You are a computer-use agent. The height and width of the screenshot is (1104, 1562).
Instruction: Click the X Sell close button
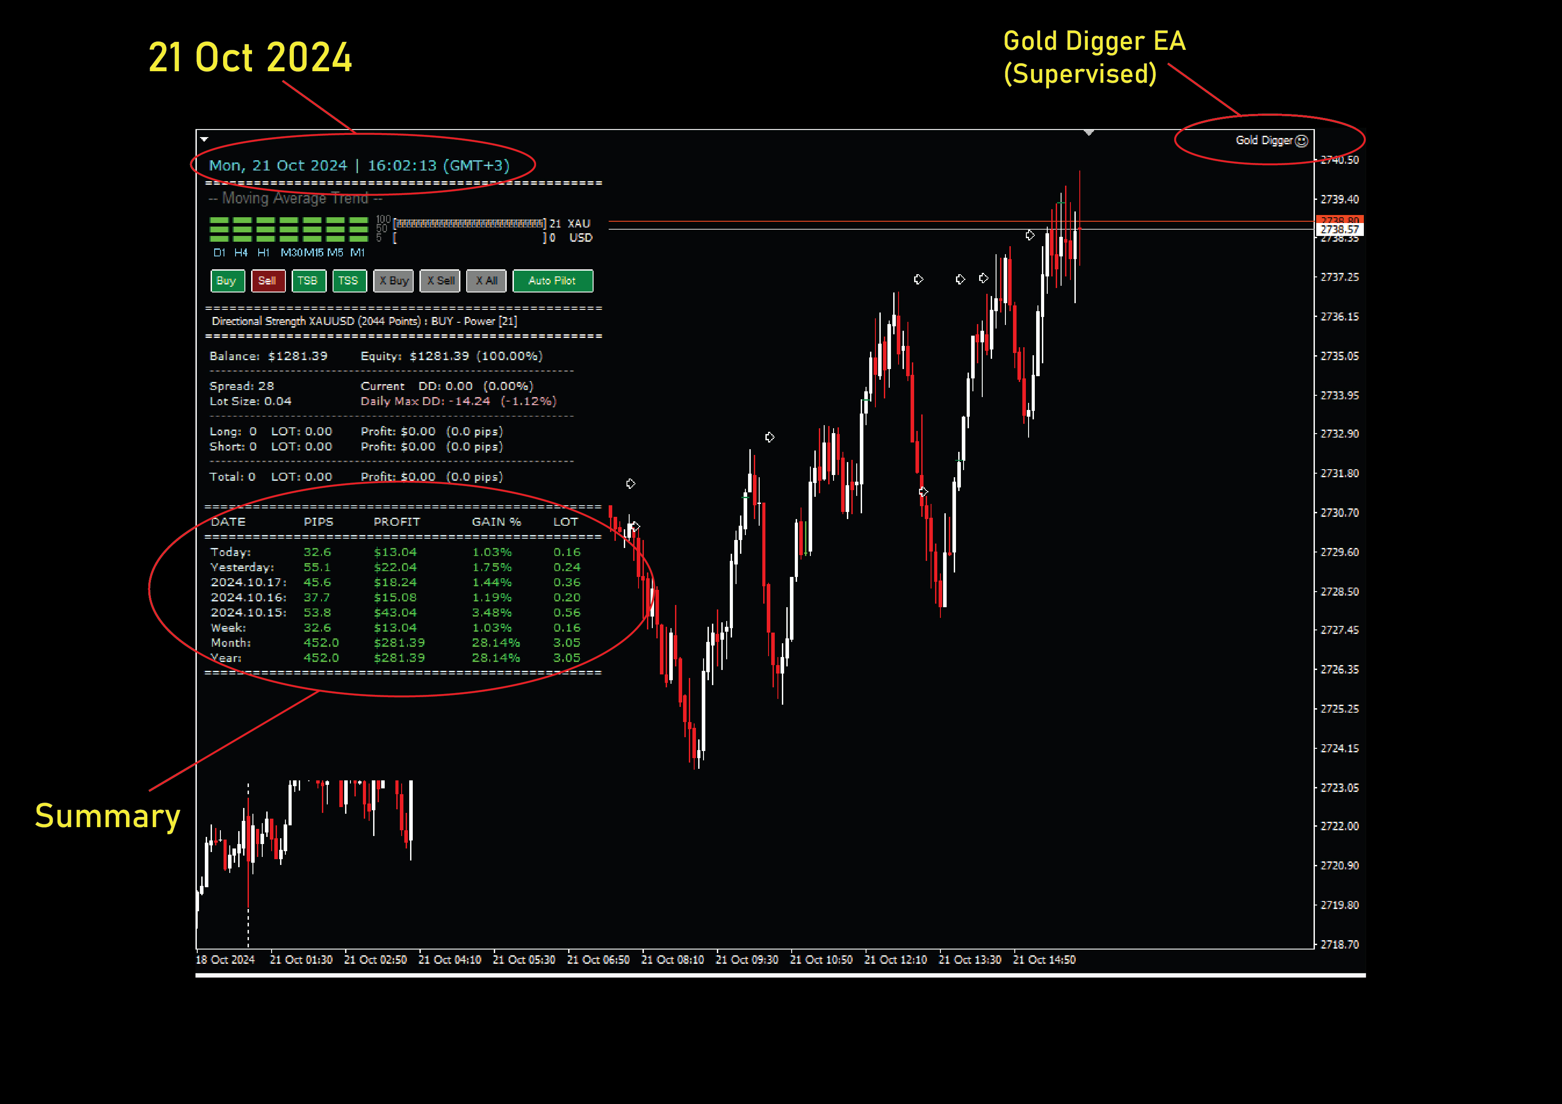440,281
